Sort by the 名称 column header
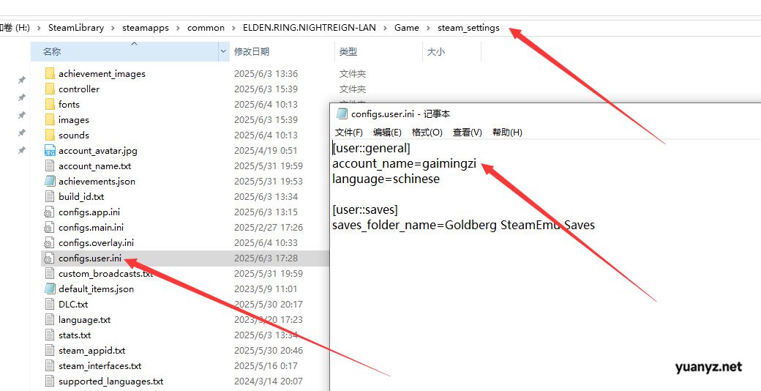The image size is (761, 391). click(x=124, y=51)
